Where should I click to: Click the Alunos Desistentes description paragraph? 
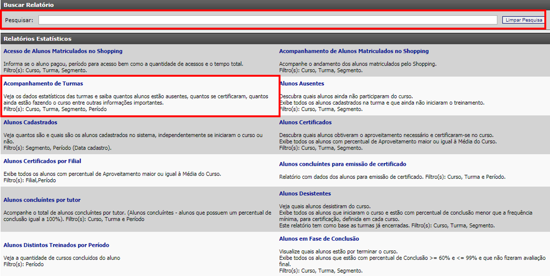[x=405, y=216]
